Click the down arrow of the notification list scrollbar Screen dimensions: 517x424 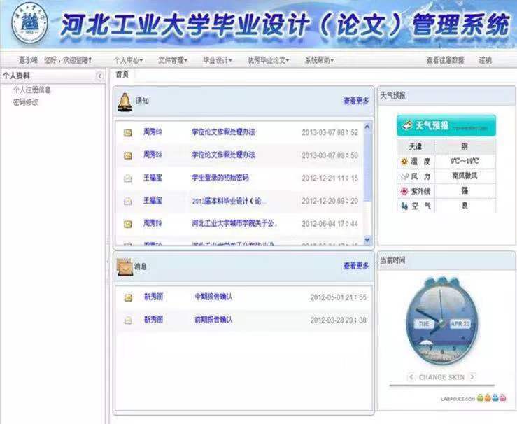point(369,240)
